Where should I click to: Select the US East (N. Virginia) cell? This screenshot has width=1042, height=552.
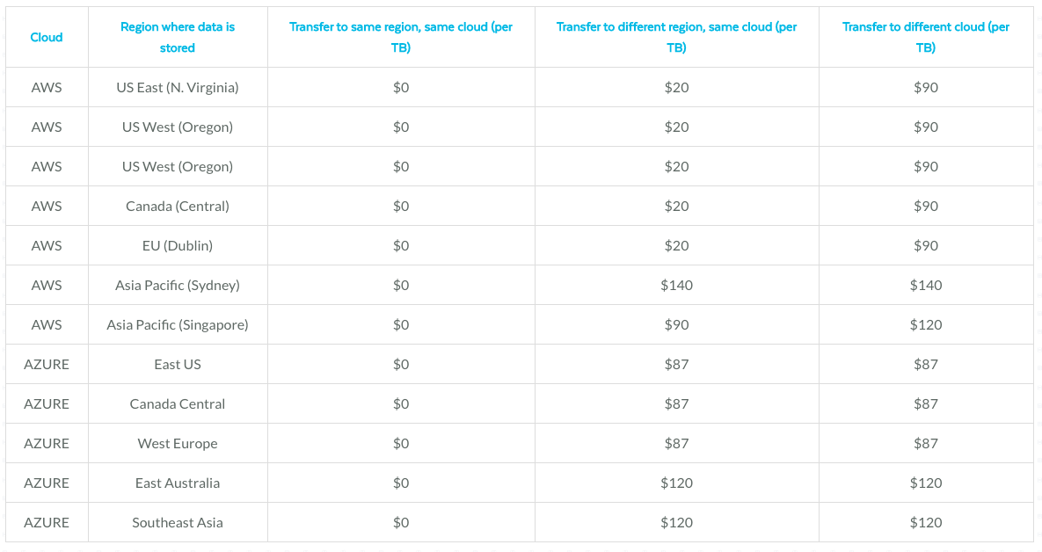(178, 87)
